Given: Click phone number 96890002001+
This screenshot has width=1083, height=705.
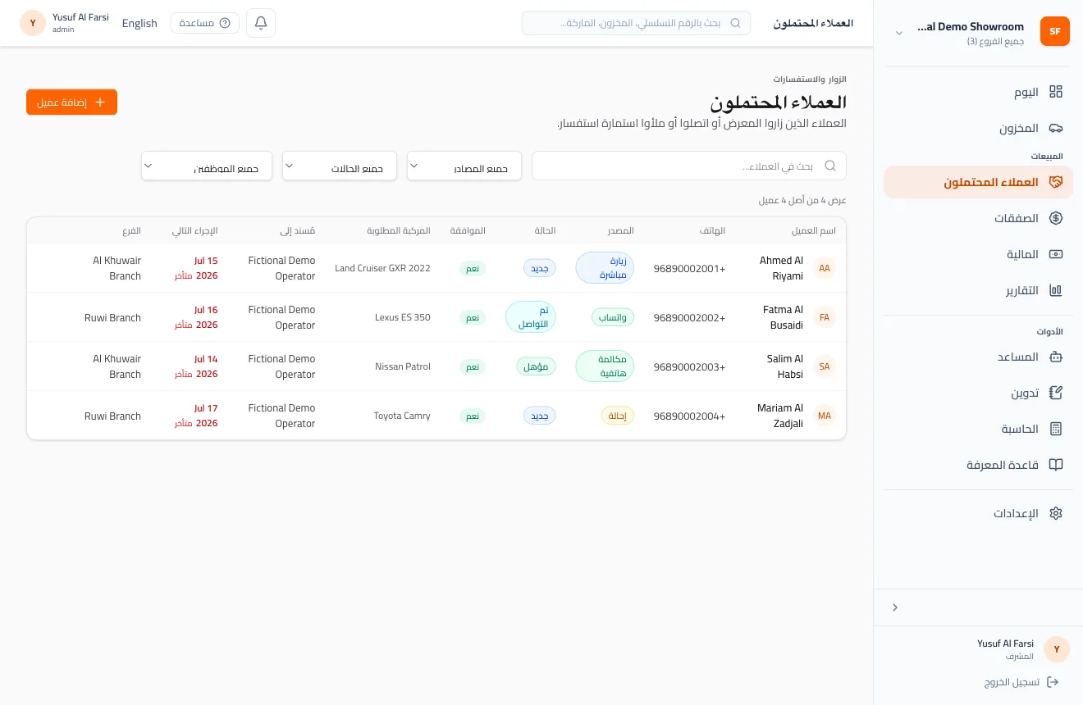Looking at the screenshot, I should click(690, 268).
